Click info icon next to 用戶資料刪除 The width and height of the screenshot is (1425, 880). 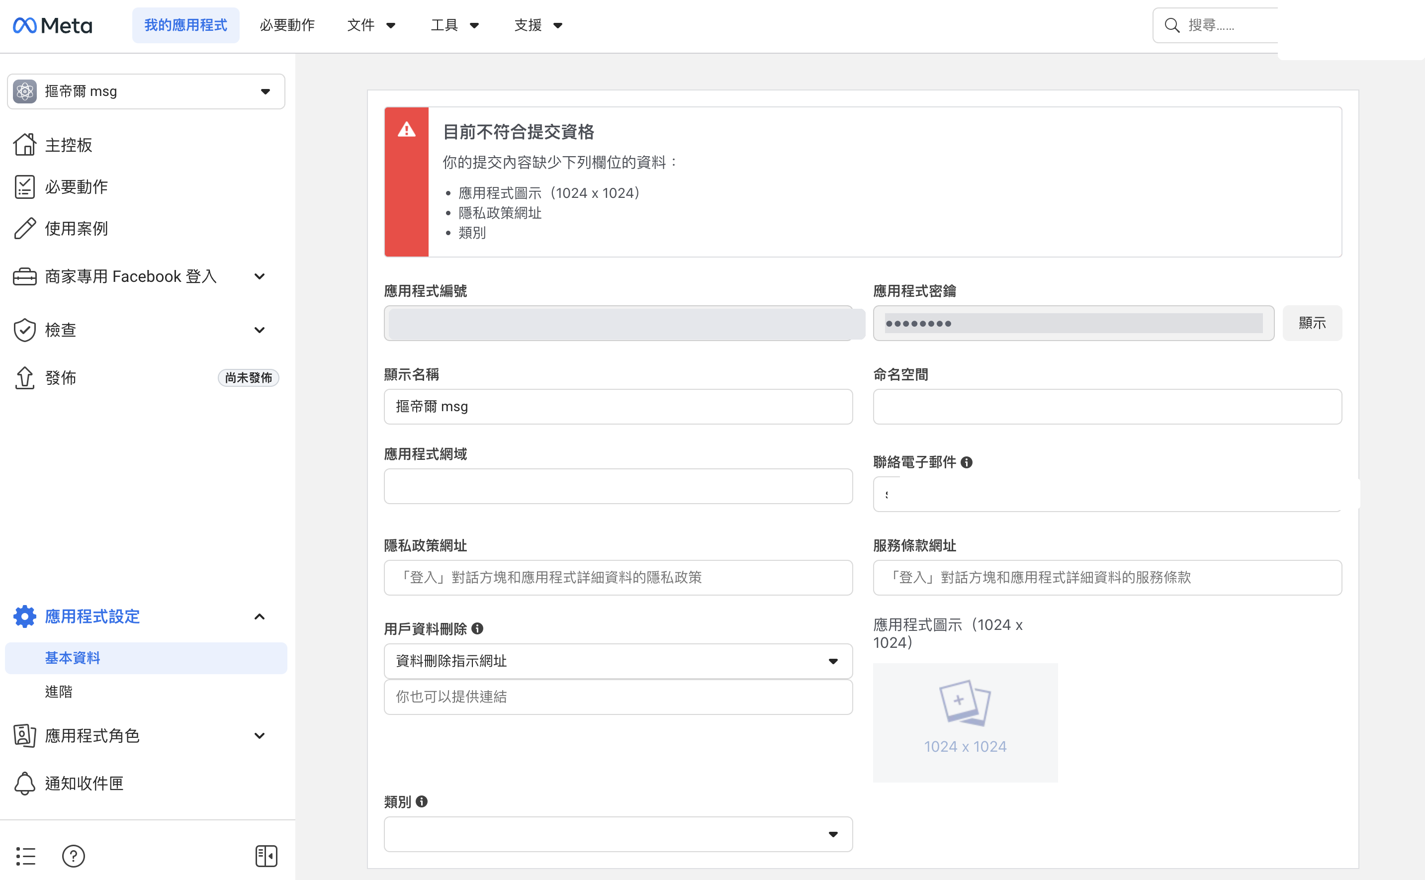[477, 628]
